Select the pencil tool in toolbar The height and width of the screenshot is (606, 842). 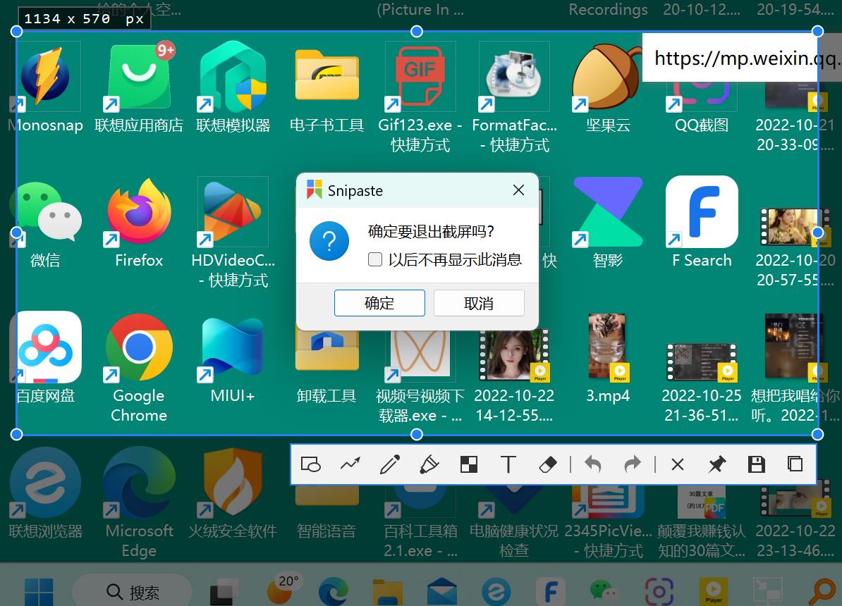point(389,464)
